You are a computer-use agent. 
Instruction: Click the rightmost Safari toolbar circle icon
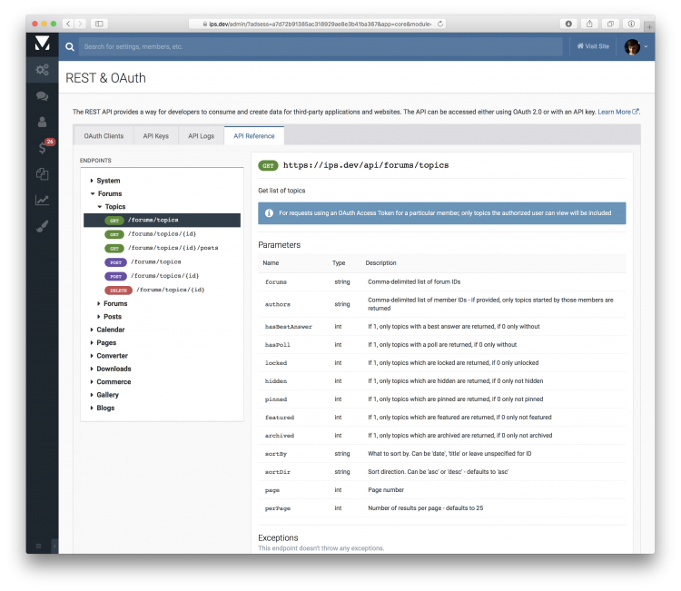[631, 24]
